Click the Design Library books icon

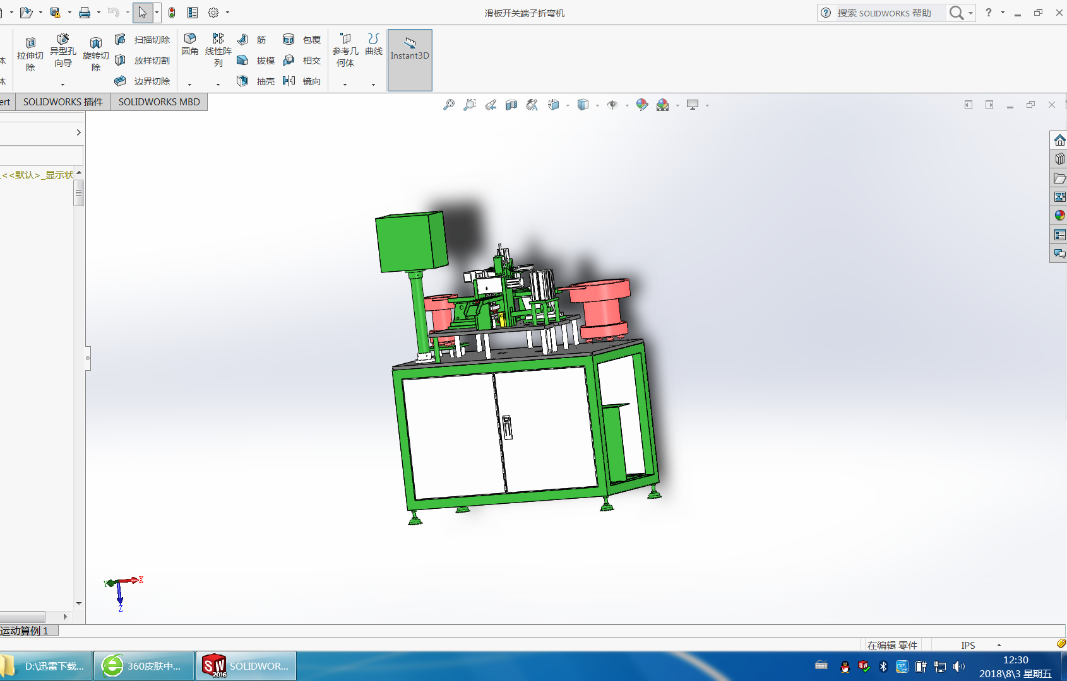pyautogui.click(x=1059, y=159)
